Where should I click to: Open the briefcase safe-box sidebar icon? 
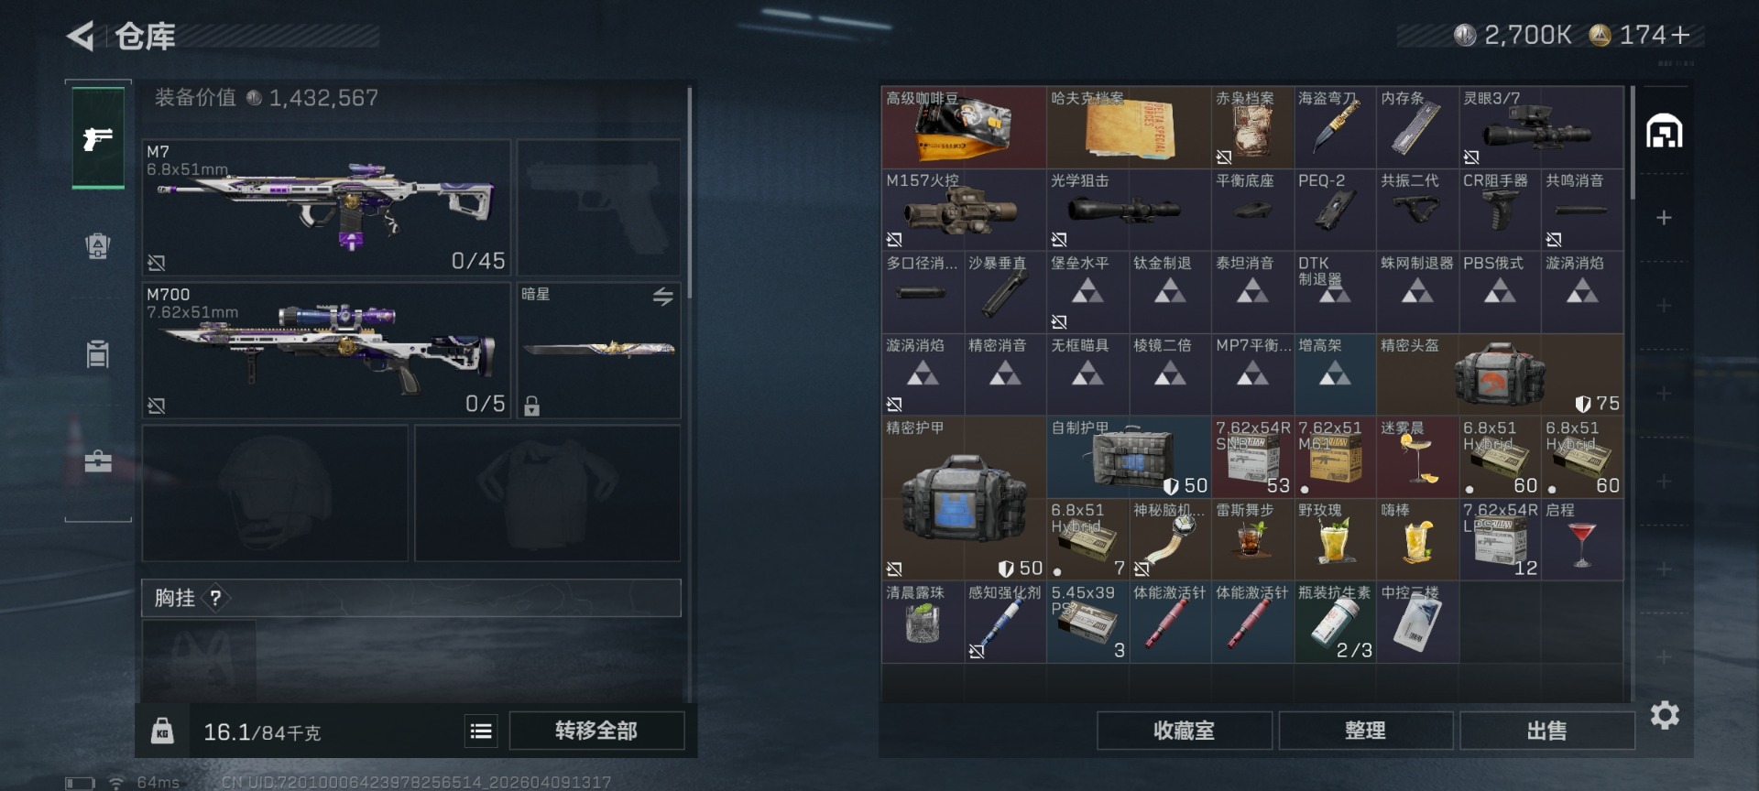click(98, 461)
